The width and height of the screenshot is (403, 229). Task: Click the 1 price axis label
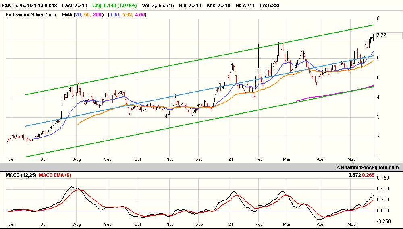(x=378, y=156)
